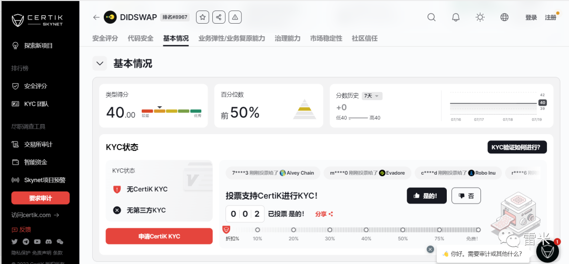Click the CertiK Skynet logo
Image resolution: width=569 pixels, height=264 pixels.
pyautogui.click(x=38, y=21)
